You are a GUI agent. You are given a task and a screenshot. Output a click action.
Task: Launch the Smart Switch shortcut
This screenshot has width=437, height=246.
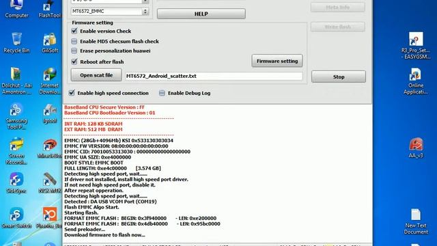pyautogui.click(x=16, y=218)
